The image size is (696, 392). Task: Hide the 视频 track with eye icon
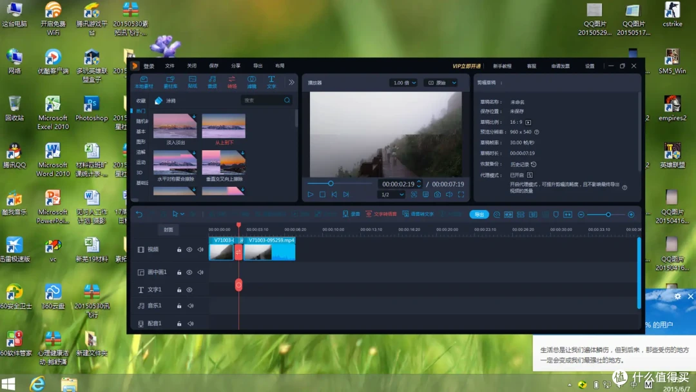tap(189, 250)
